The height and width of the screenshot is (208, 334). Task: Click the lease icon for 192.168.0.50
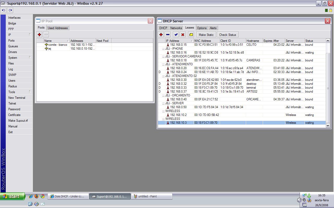168,107
